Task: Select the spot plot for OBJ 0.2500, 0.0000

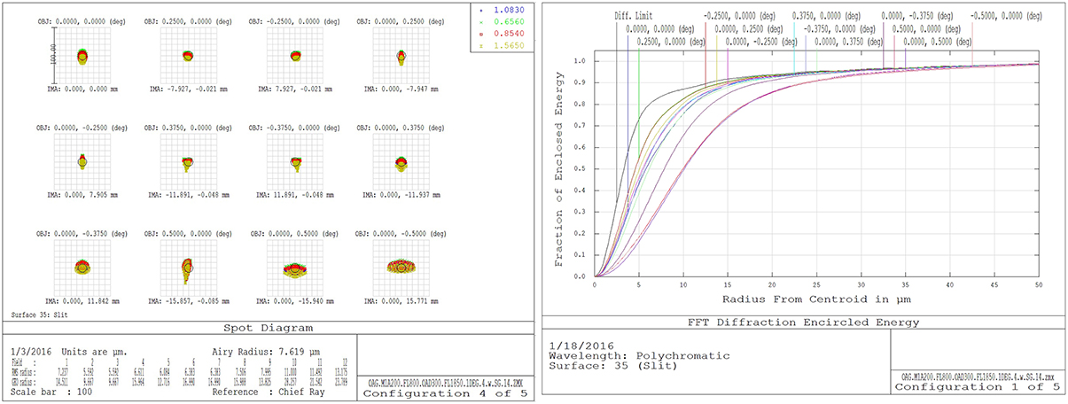Action: click(188, 57)
